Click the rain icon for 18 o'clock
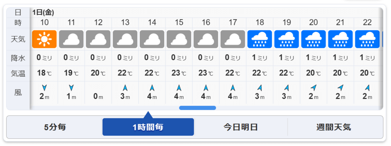The image size is (391, 146). (x=260, y=39)
